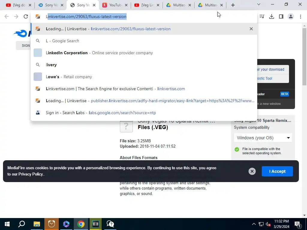Open the Privacy Policy link
This screenshot has width=307, height=230.
coord(31,174)
